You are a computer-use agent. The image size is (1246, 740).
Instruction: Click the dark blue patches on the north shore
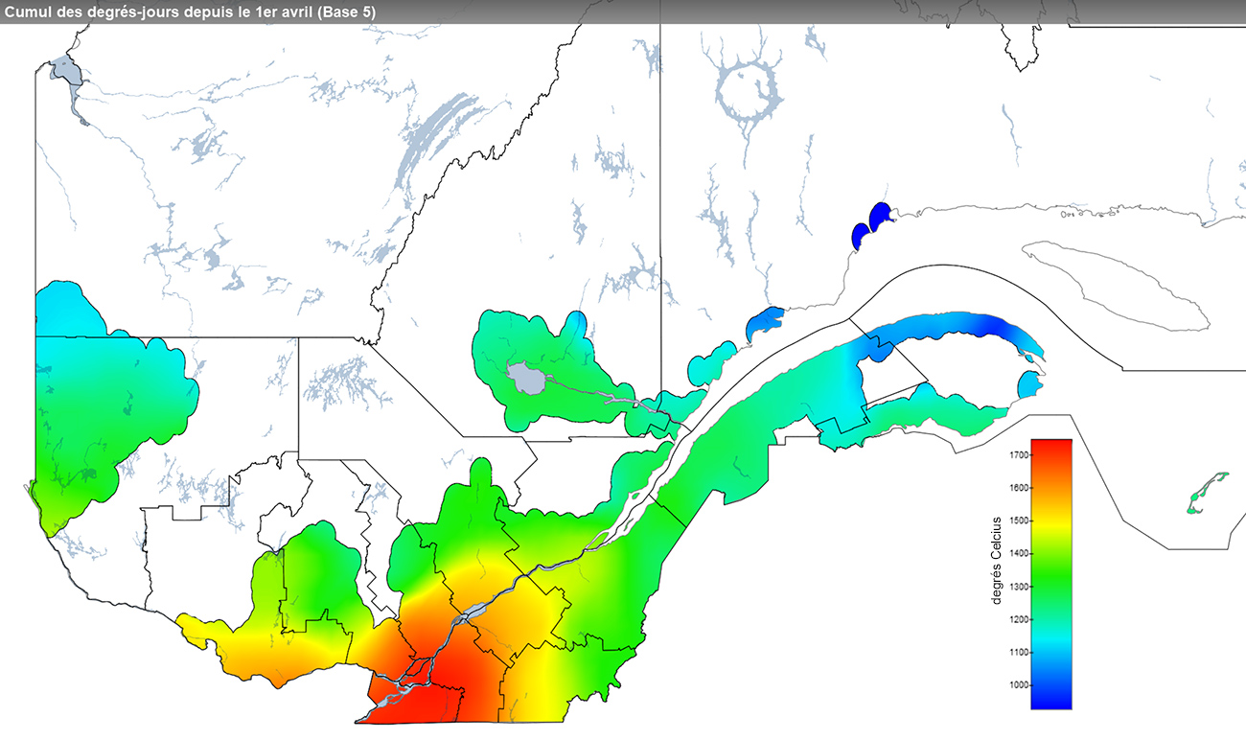(x=871, y=226)
